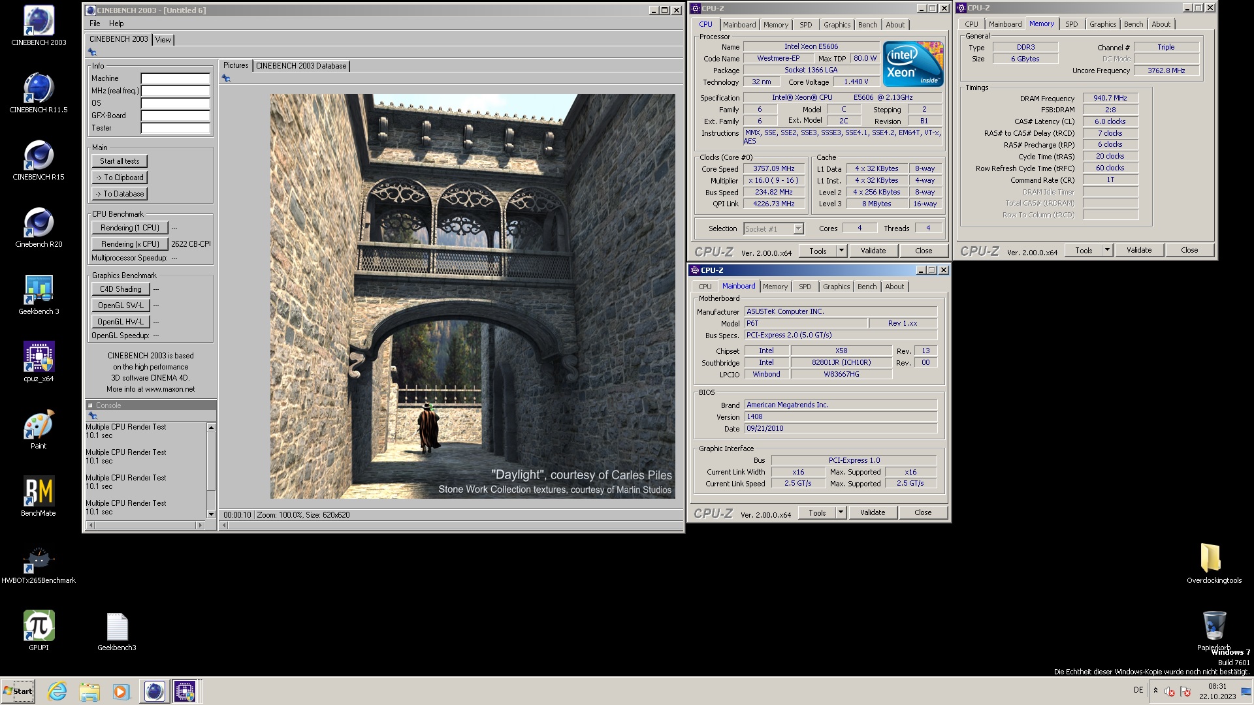This screenshot has width=1254, height=705.
Task: Open File menu in CINEBENCH
Action: 95,23
